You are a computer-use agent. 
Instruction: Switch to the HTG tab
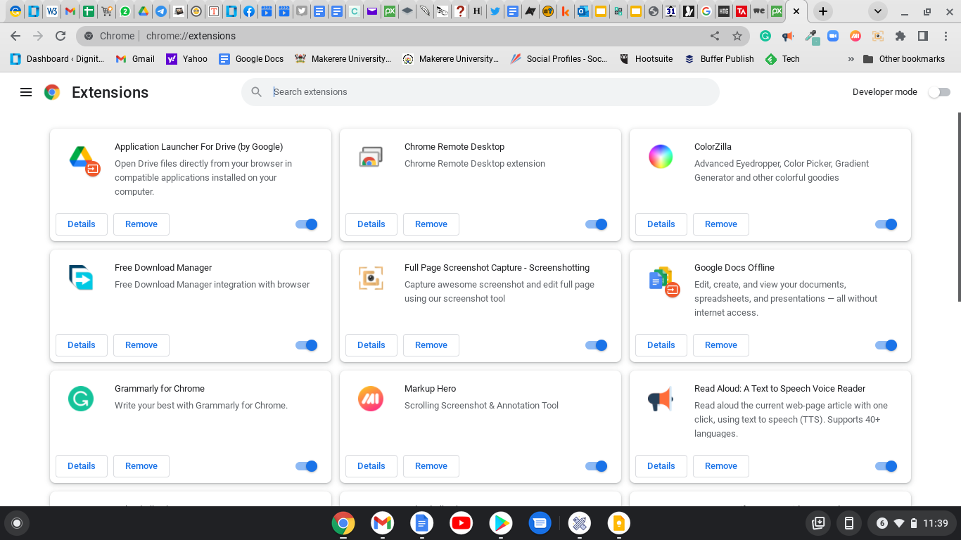[723, 11]
